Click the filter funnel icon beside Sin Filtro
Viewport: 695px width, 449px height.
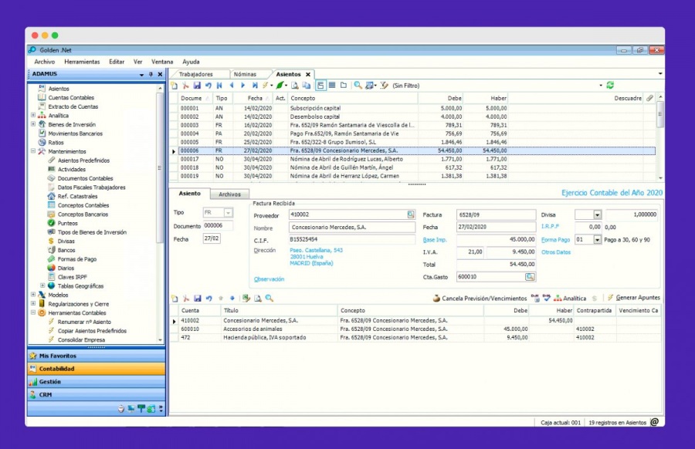click(x=385, y=86)
